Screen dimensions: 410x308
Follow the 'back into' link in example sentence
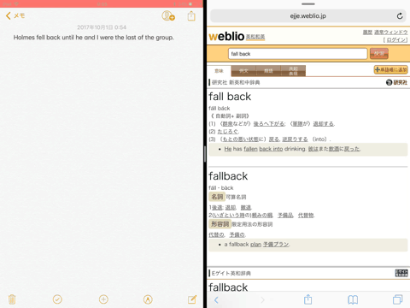[x=271, y=149]
